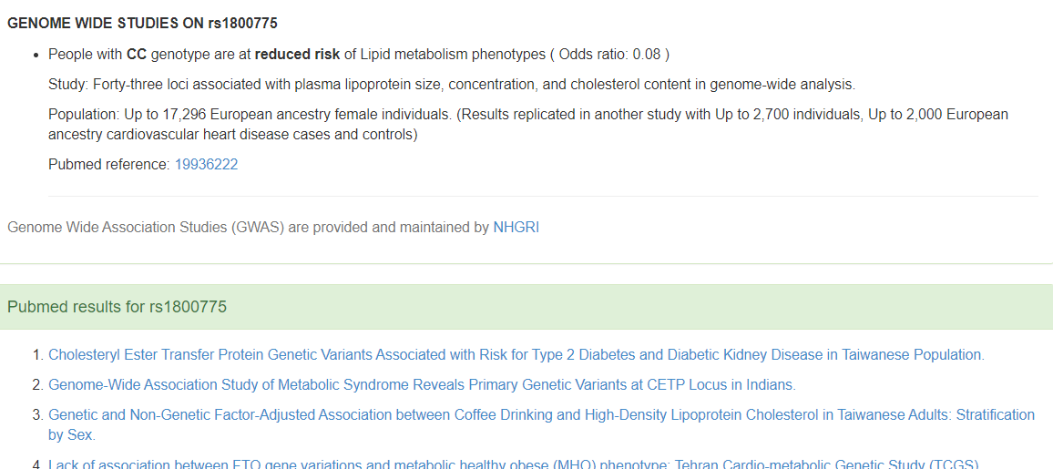1053x469 pixels.
Task: Open Metabolic Syndrome CETP Locus in Indians article
Action: tap(422, 384)
